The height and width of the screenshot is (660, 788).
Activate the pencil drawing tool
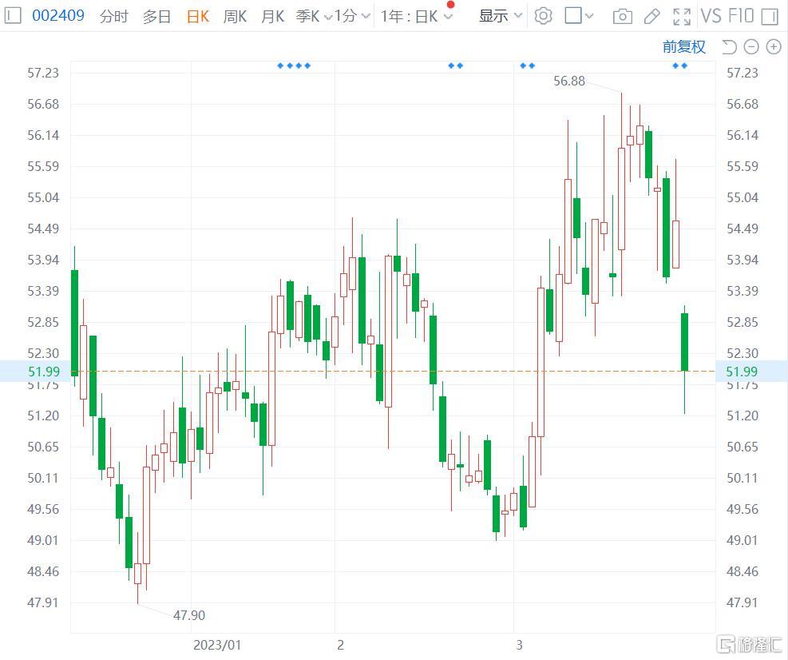click(x=651, y=17)
